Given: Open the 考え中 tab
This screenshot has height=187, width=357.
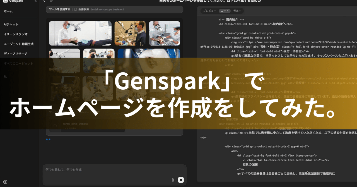Looking at the screenshot, I should [237, 11].
